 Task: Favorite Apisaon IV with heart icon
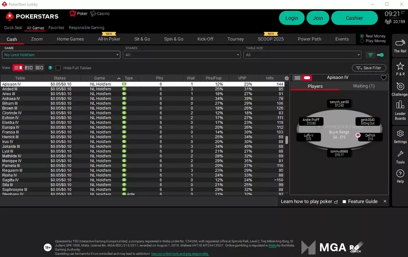(x=383, y=78)
